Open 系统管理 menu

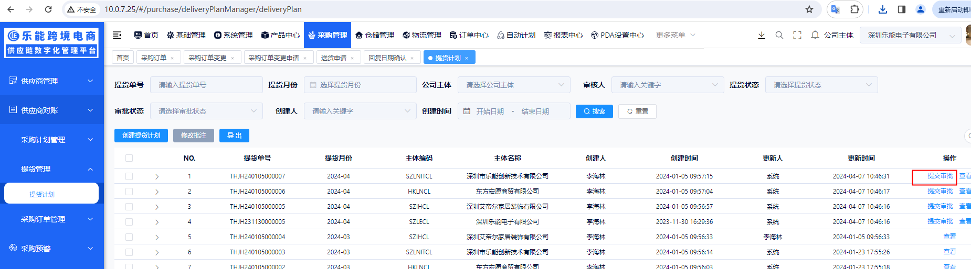click(x=233, y=35)
